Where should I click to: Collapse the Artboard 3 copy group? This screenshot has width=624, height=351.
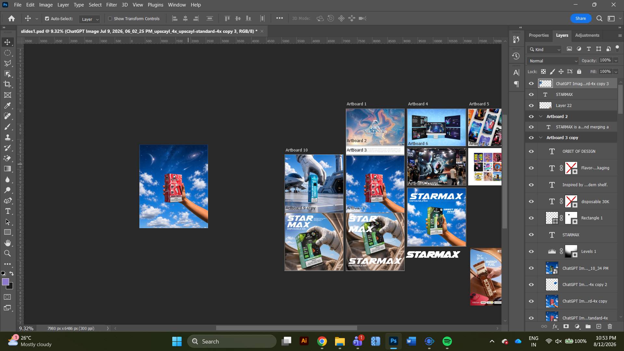(x=541, y=137)
